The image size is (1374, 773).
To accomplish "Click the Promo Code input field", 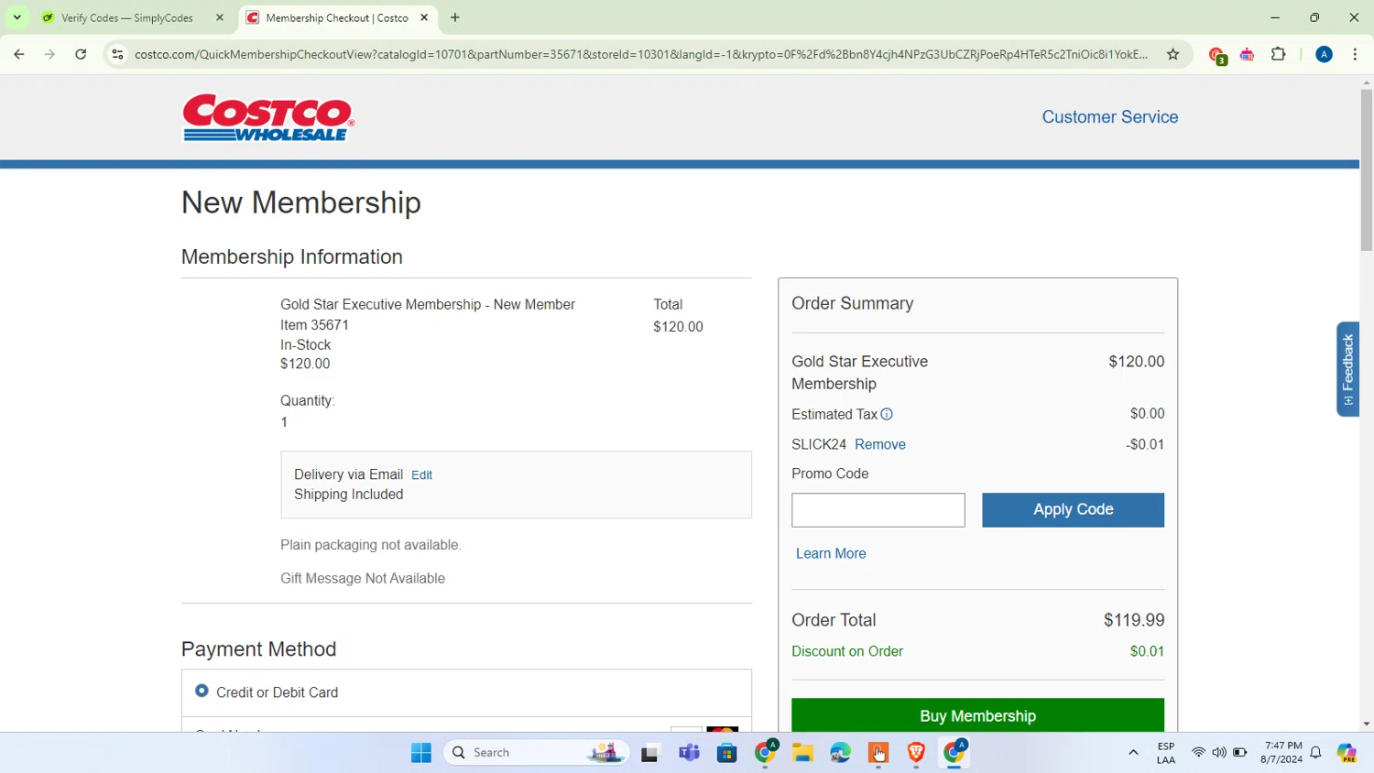I will [878, 510].
